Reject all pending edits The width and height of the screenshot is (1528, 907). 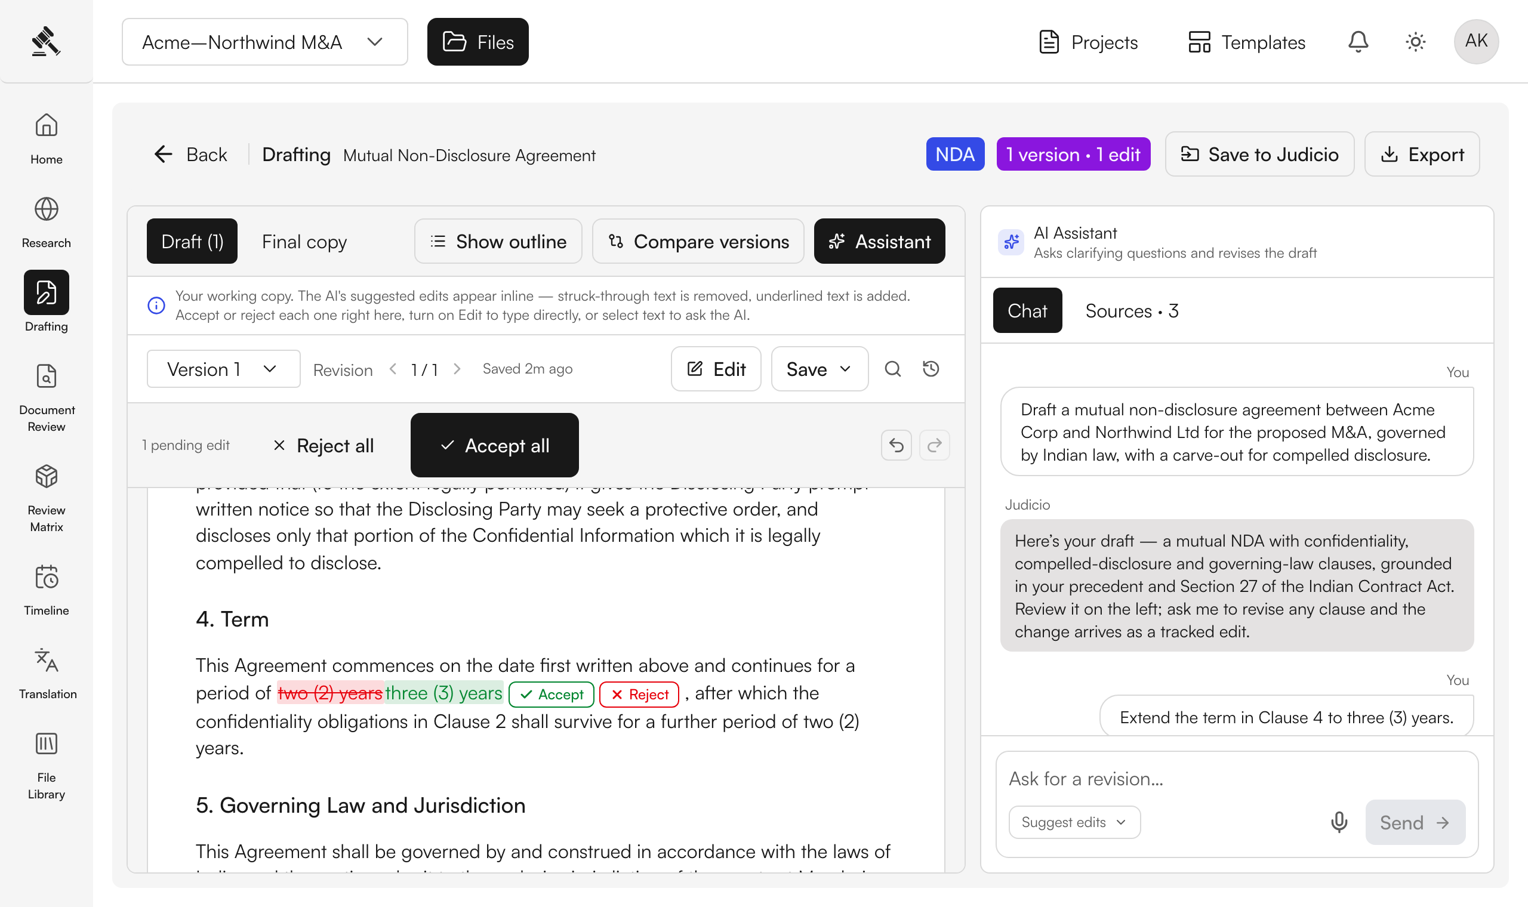[x=323, y=445]
